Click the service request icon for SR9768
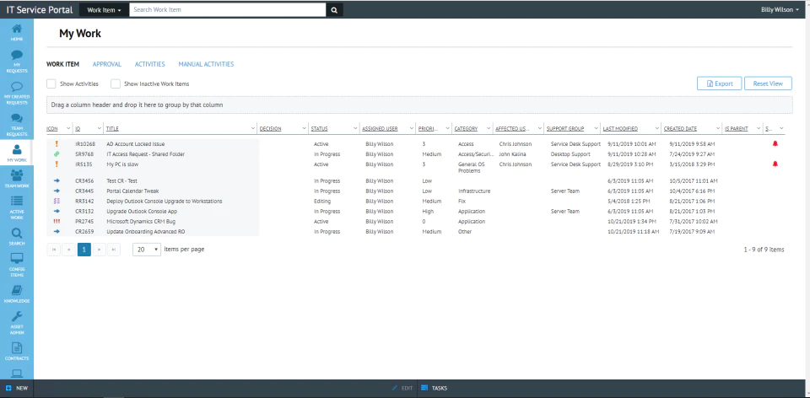This screenshot has height=398, width=810. [x=57, y=154]
